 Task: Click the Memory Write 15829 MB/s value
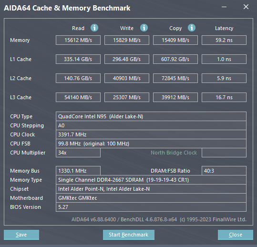tap(127, 40)
